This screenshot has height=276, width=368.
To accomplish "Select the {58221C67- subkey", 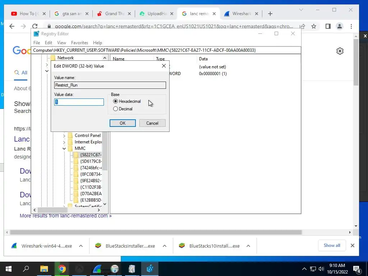I will (x=91, y=155).
